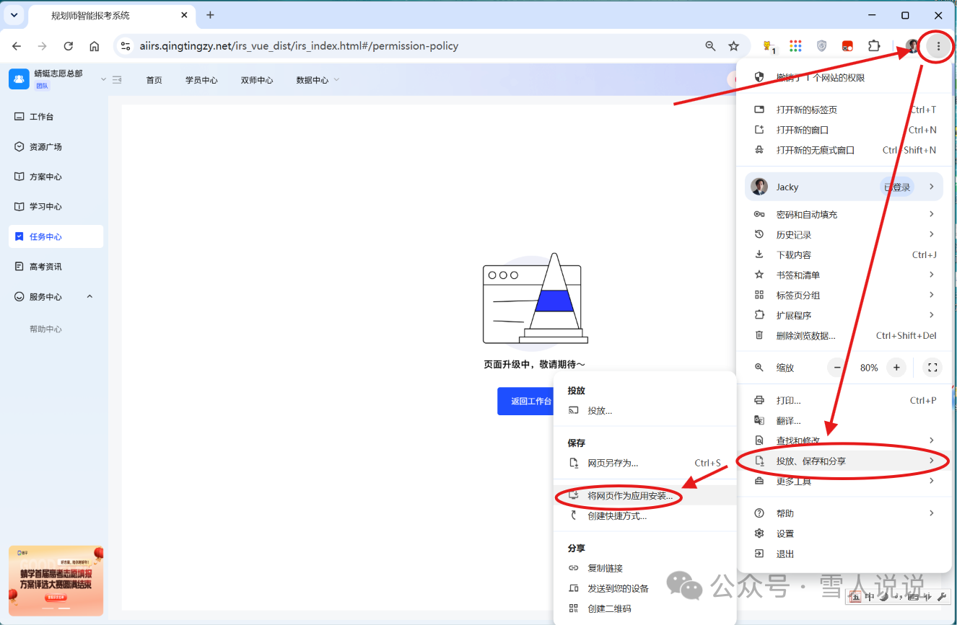Reload the page with the refresh icon
957x625 pixels.
coord(69,46)
